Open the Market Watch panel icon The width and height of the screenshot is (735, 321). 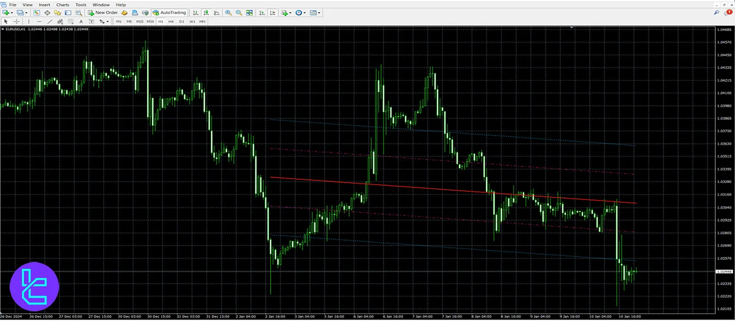pos(36,13)
